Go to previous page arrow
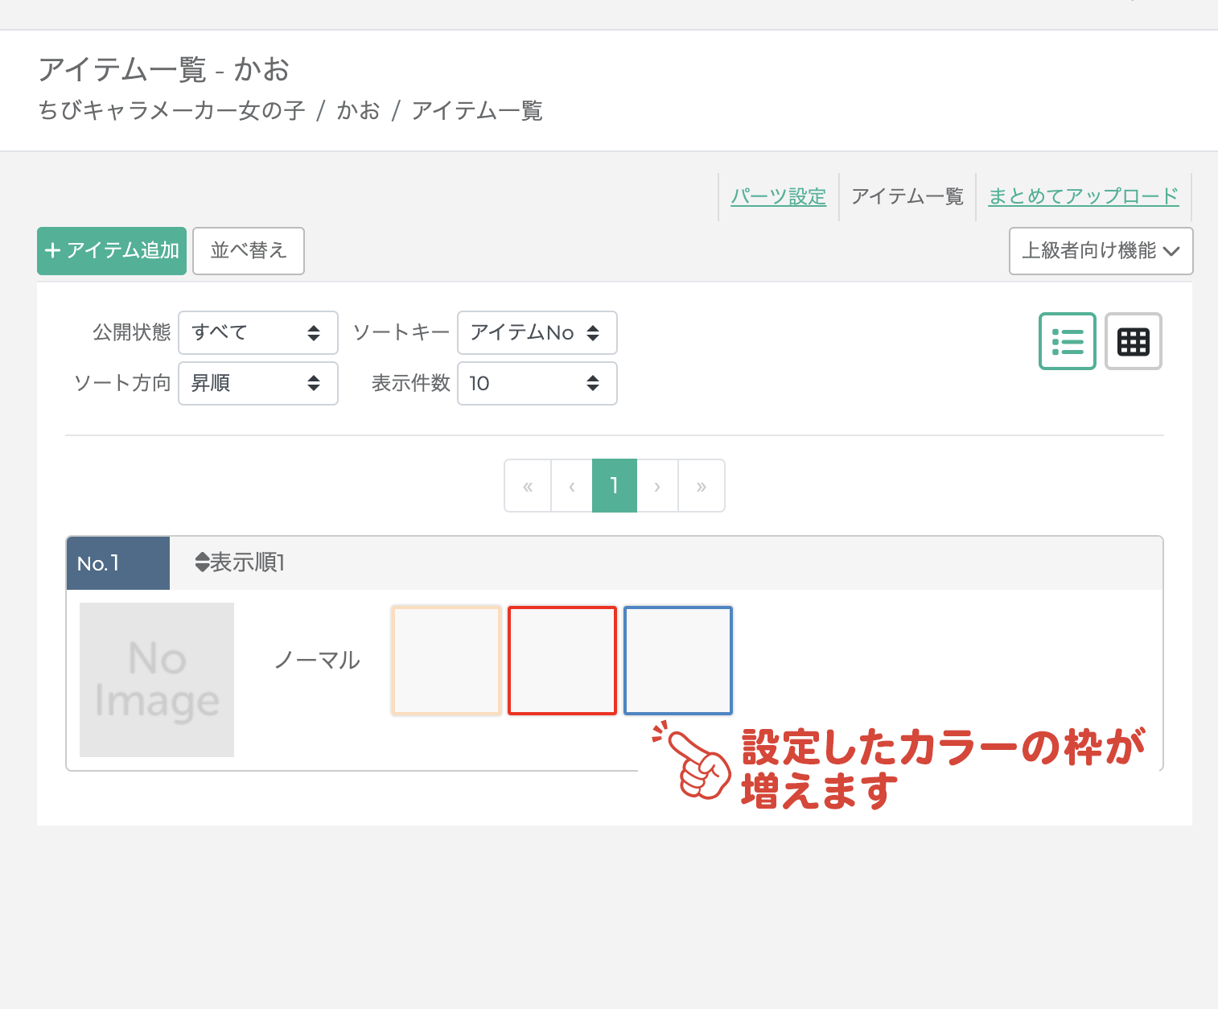Viewport: 1218px width, 1009px height. [571, 486]
